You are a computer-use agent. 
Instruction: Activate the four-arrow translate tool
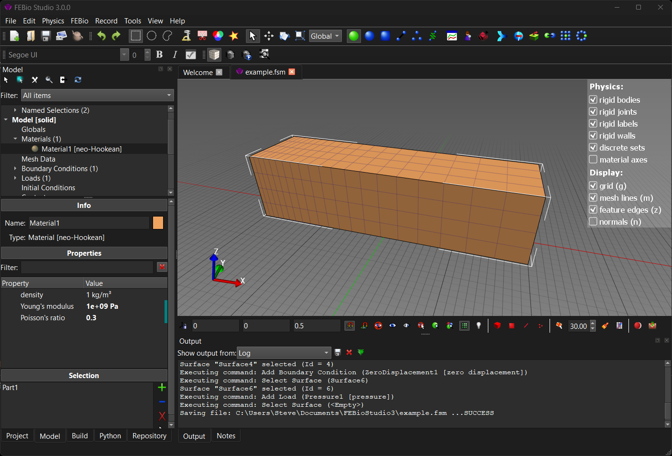click(x=269, y=36)
